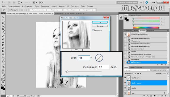Image resolution: width=170 pixels, height=97 pixels.
Task: Select the Crop tool
Action: (x=3, y=29)
